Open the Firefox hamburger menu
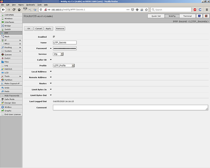 [207, 10]
